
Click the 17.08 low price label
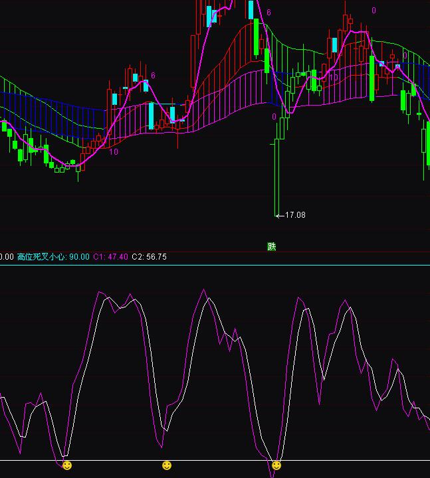click(294, 215)
